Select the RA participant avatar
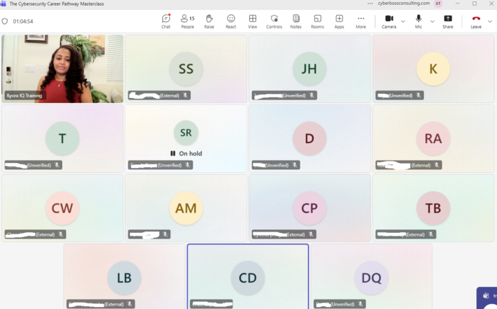The image size is (497, 309). click(x=433, y=139)
